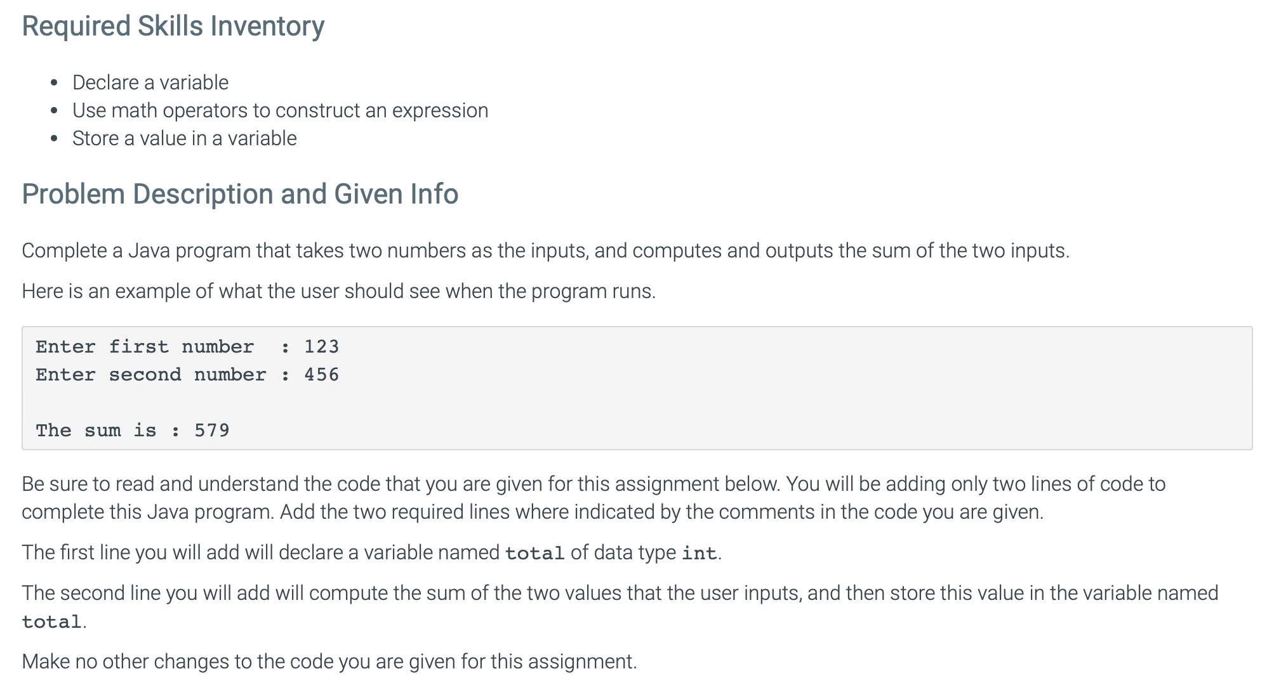
Task: Click the Required Skills Inventory heading
Action: 173,27
